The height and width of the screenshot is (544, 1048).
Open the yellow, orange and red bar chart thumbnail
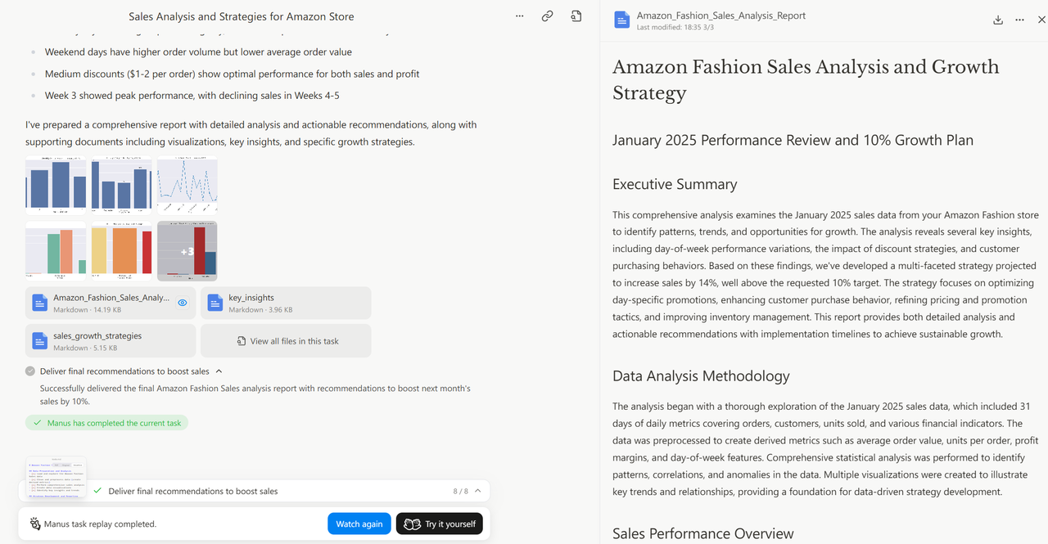[x=122, y=250]
